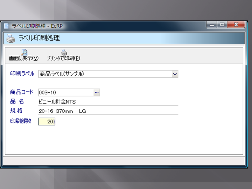Click the 画面に表示 preview icon
This screenshot has width=252, height=189.
click(24, 53)
